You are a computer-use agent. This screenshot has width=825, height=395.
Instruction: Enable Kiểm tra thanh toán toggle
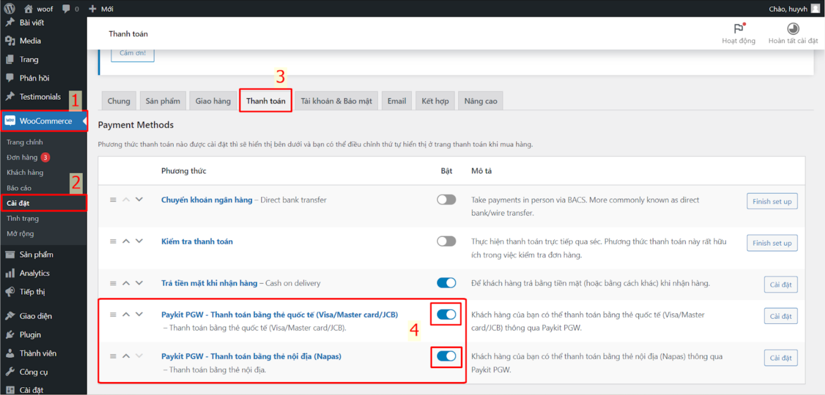click(x=446, y=241)
